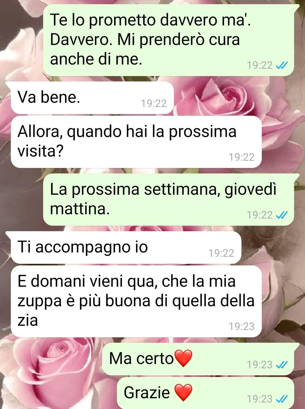Select the 'Ti accompagno io' message bubble
The height and width of the screenshot is (409, 305).
126,248
